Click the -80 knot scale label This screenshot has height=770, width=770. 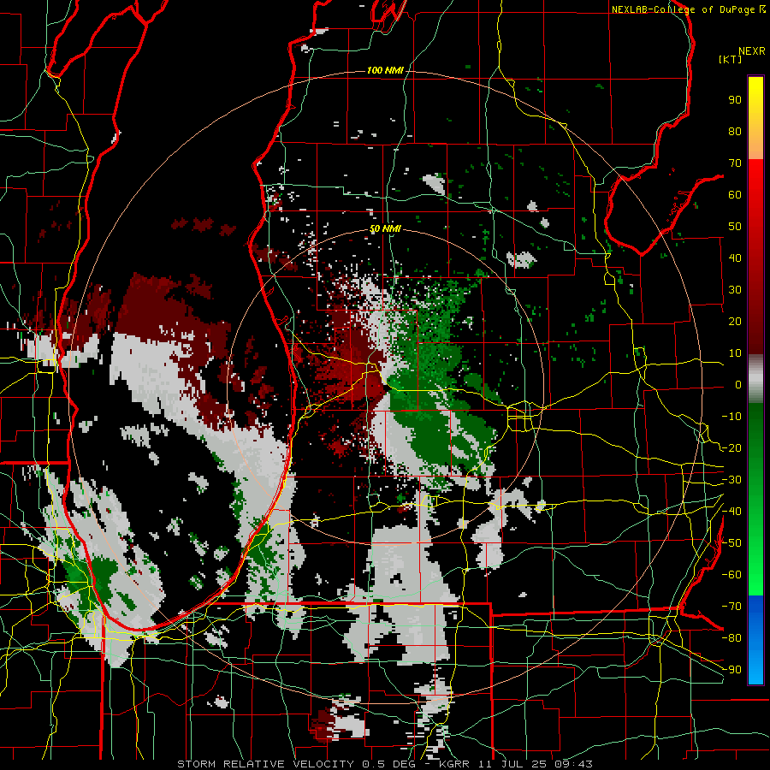[731, 638]
